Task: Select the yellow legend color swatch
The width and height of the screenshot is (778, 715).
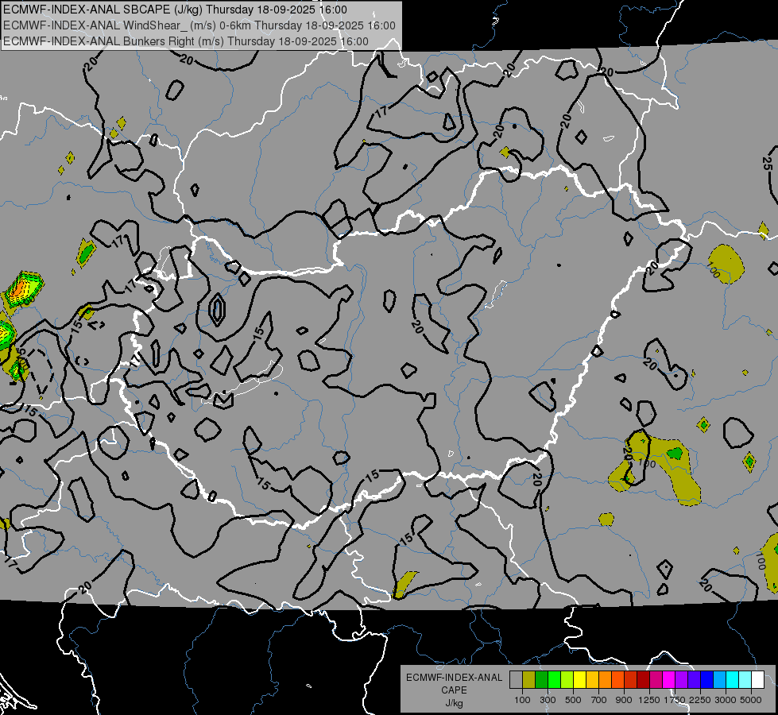Action: point(580,680)
